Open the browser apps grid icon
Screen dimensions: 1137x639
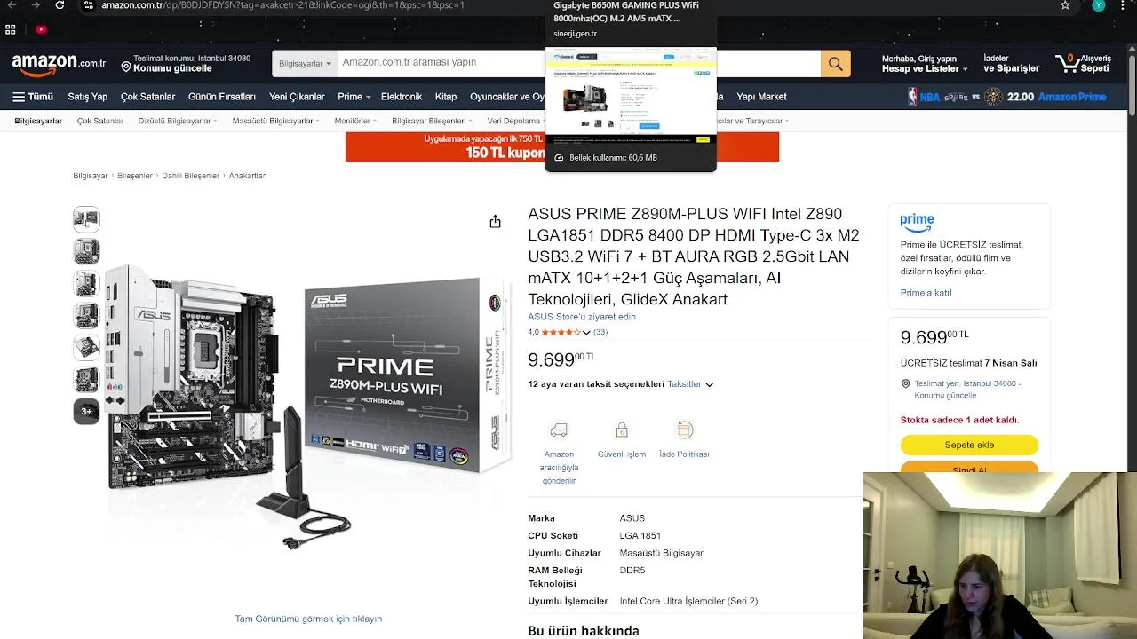tap(11, 29)
